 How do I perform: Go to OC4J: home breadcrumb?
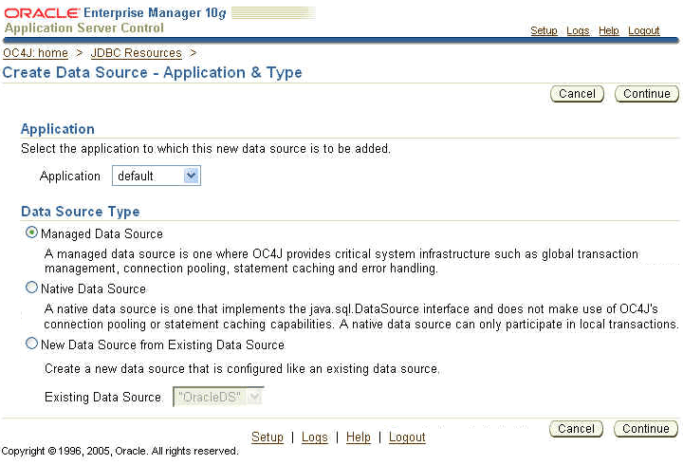point(35,53)
